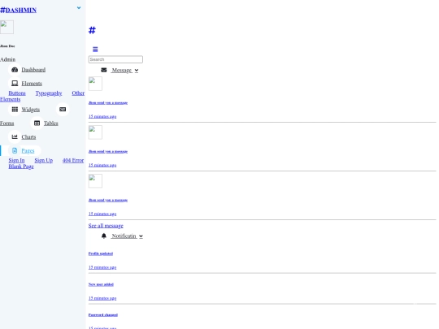439x329 pixels.
Task: Open the Tables menu link
Action: (51, 123)
